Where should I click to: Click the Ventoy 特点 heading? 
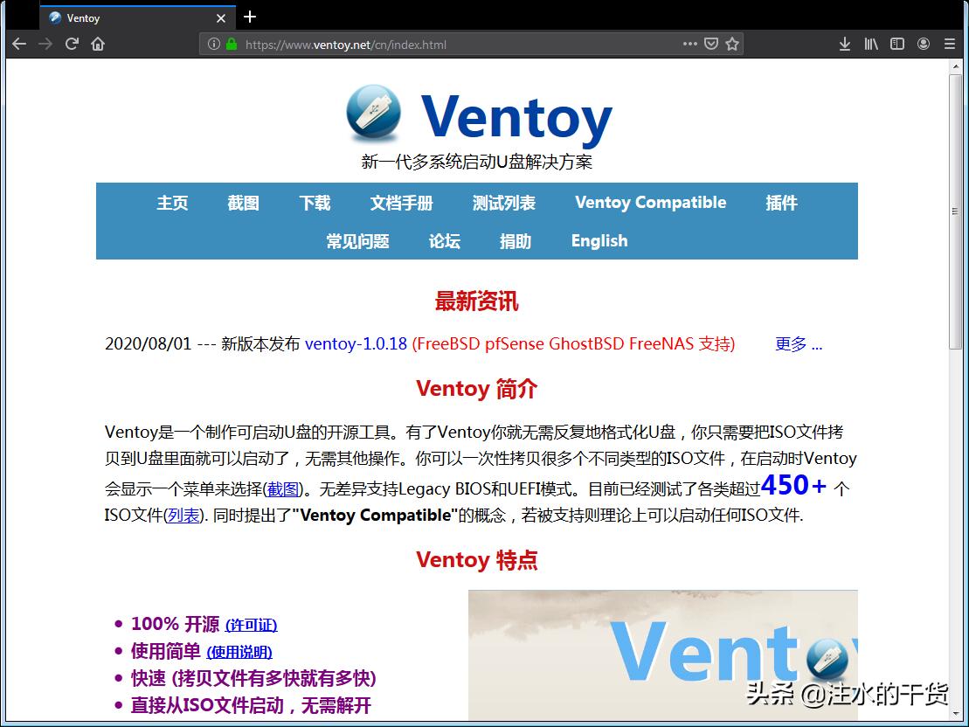(x=476, y=560)
